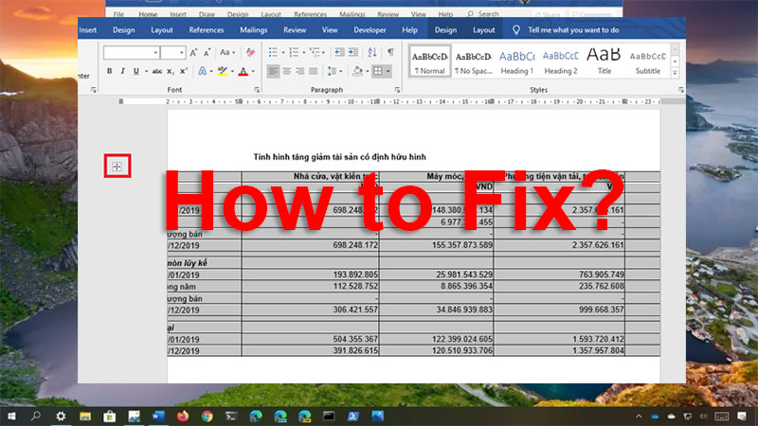Screen dimensions: 758x426
Task: Apply the Heading 2 style
Action: coord(561,62)
